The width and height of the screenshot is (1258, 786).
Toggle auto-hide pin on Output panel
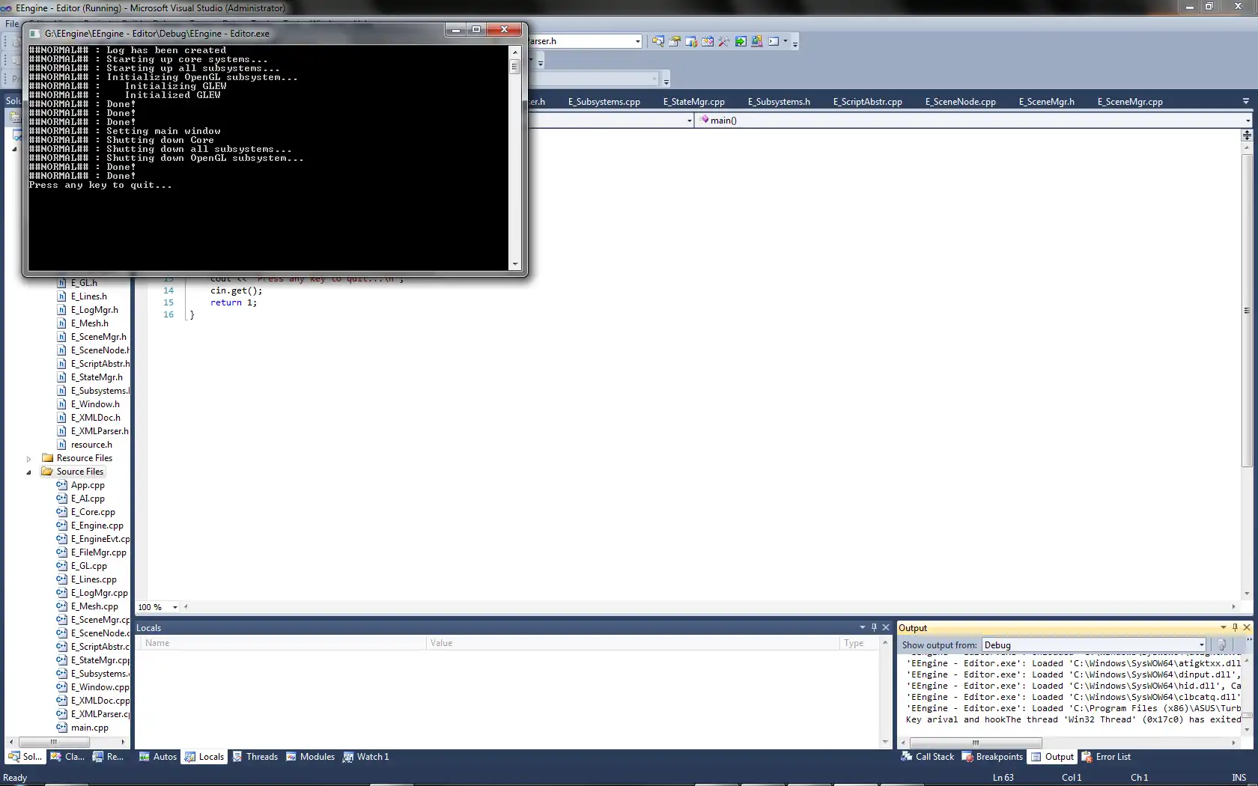1235,627
